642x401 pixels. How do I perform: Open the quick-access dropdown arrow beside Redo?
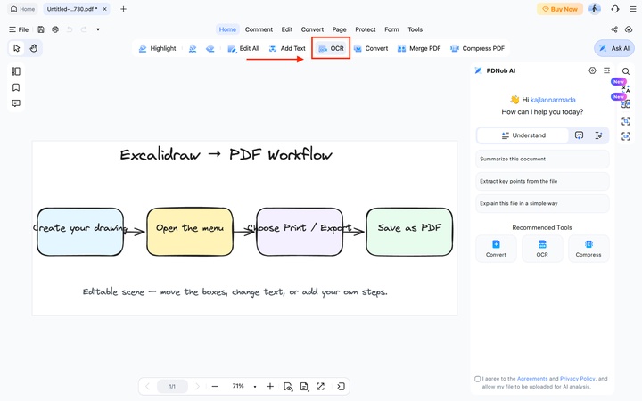pyautogui.click(x=98, y=29)
